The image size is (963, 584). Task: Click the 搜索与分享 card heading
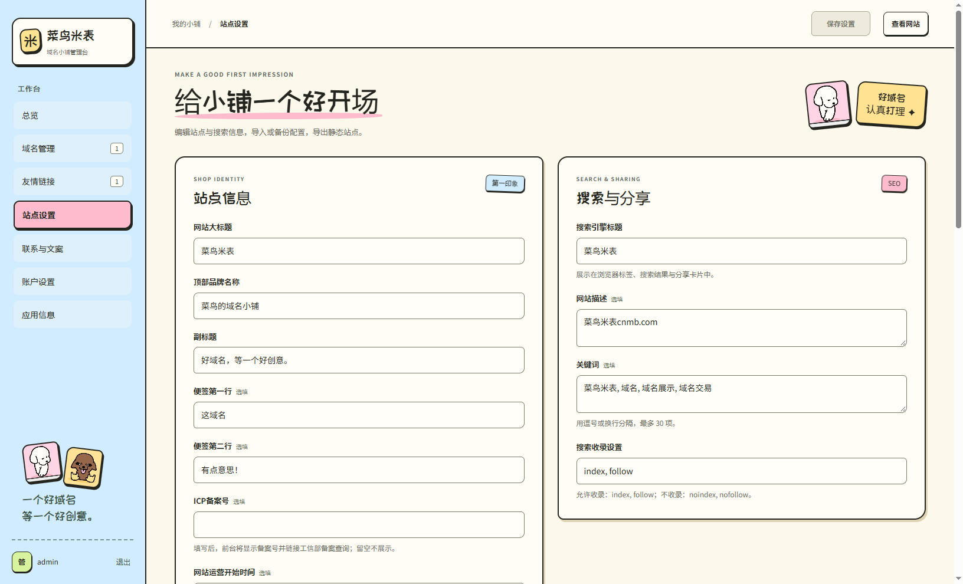point(613,198)
